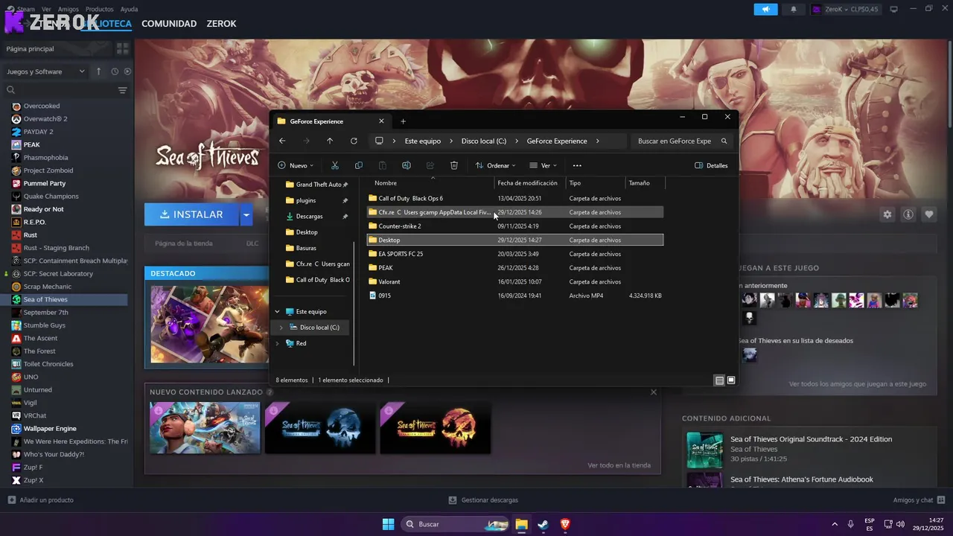Go back in File Explorer navigation
The width and height of the screenshot is (953, 536).
282,141
